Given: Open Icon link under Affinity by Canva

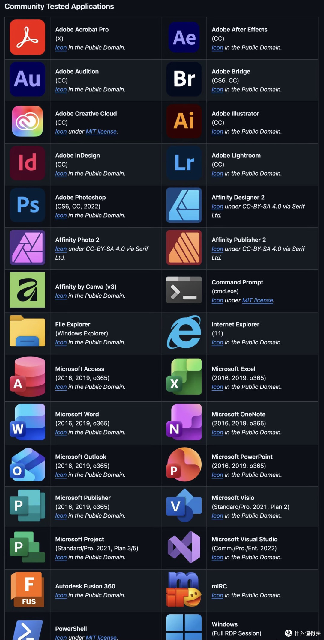Looking at the screenshot, I should click(x=61, y=296).
